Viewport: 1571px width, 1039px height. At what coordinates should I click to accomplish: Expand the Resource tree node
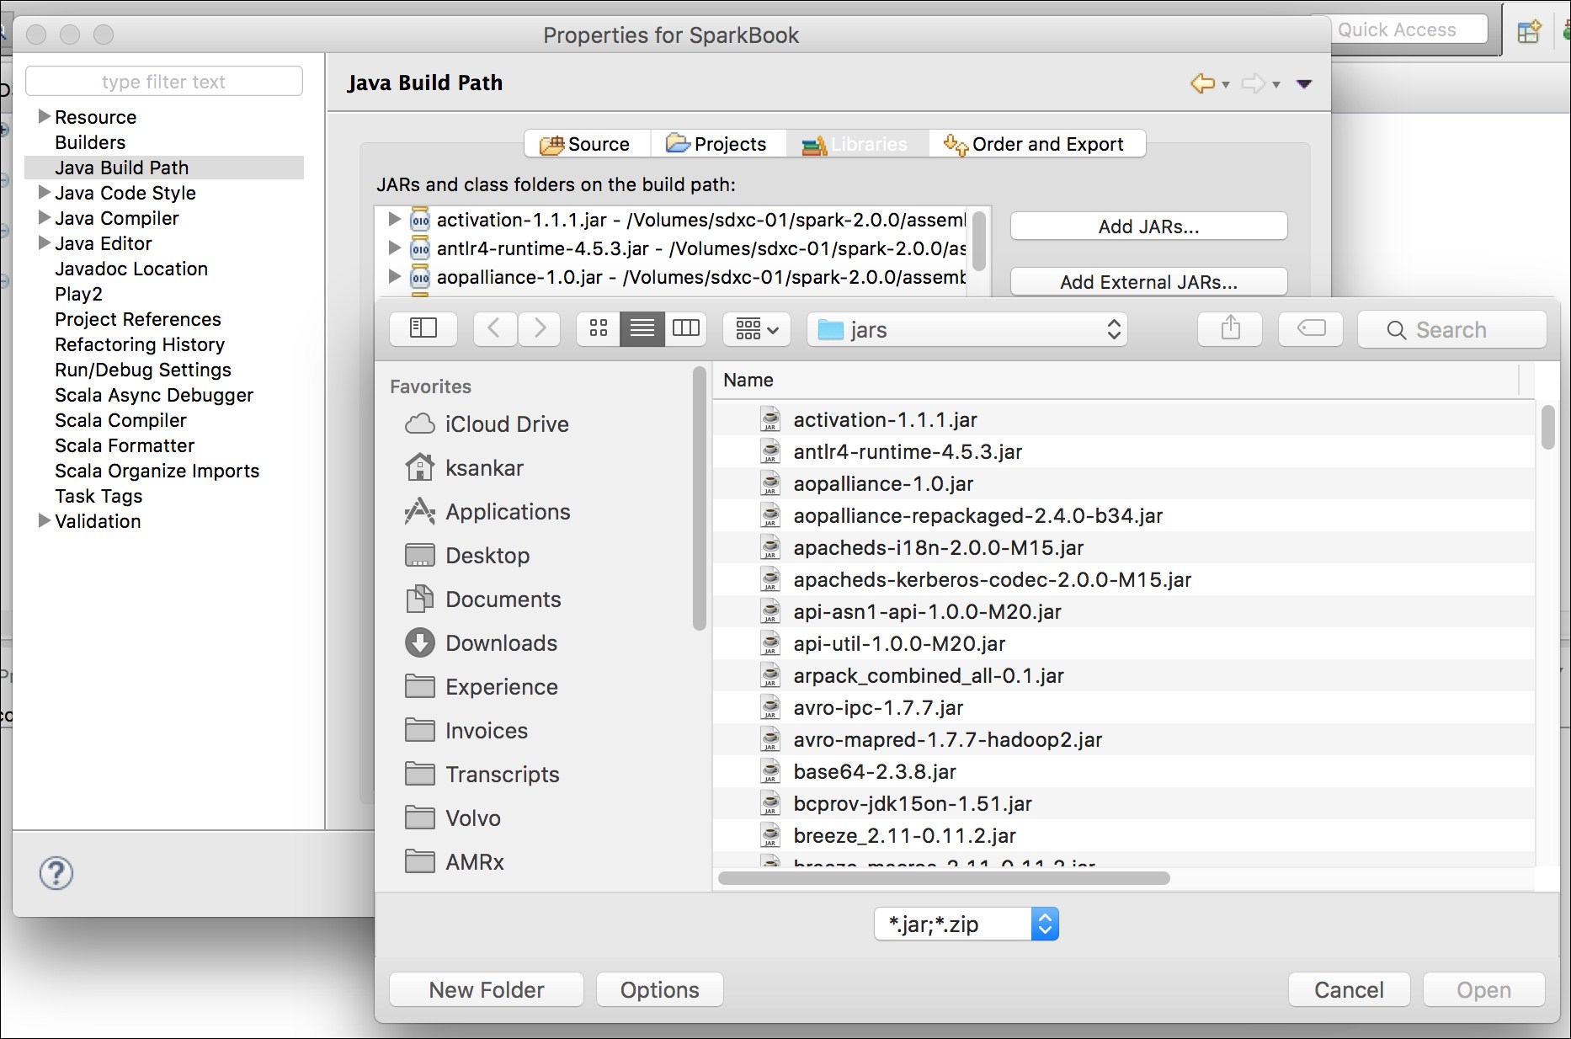45,116
